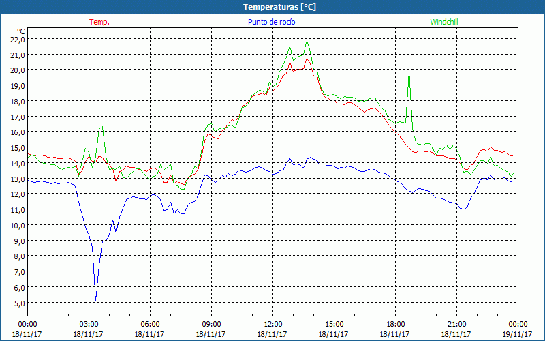Click the 06:00 time axis label
545x341 pixels.
tap(150, 325)
